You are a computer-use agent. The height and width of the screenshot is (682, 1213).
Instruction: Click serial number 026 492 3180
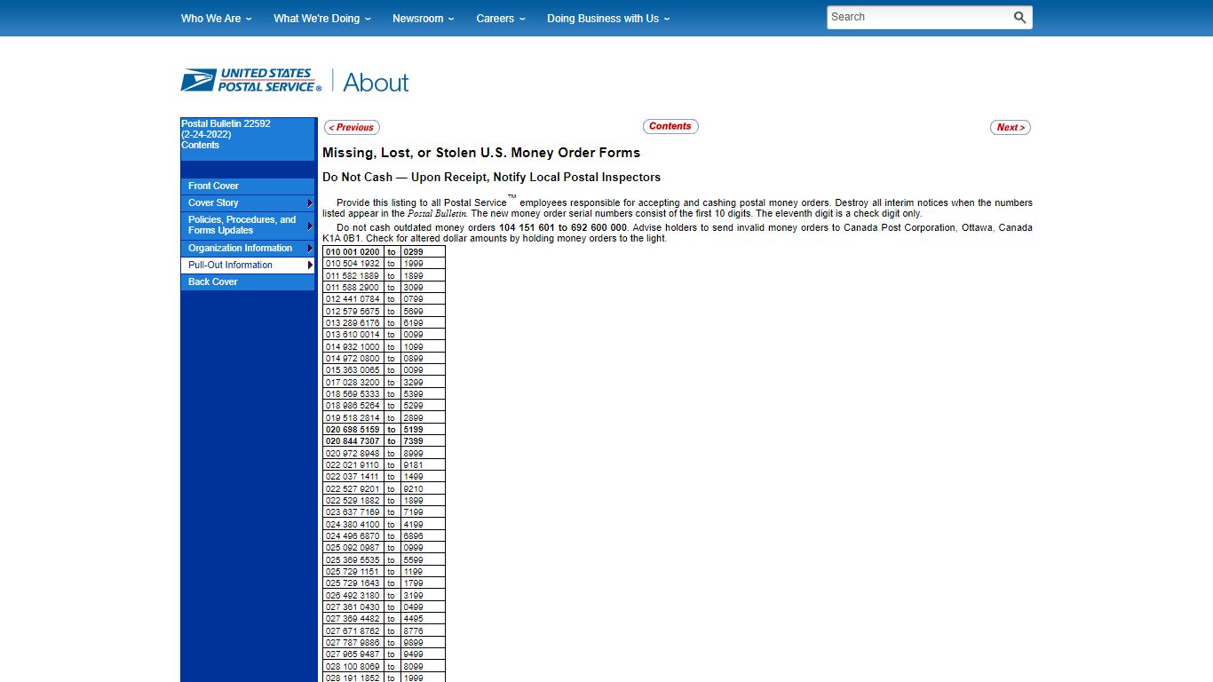(353, 595)
